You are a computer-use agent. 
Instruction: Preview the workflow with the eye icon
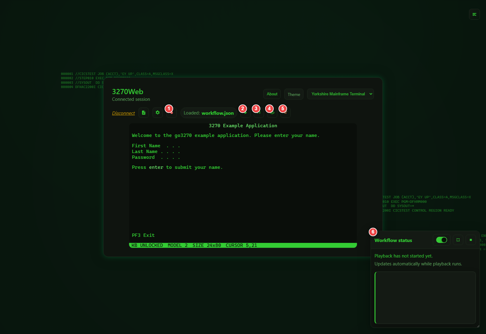tap(272, 113)
